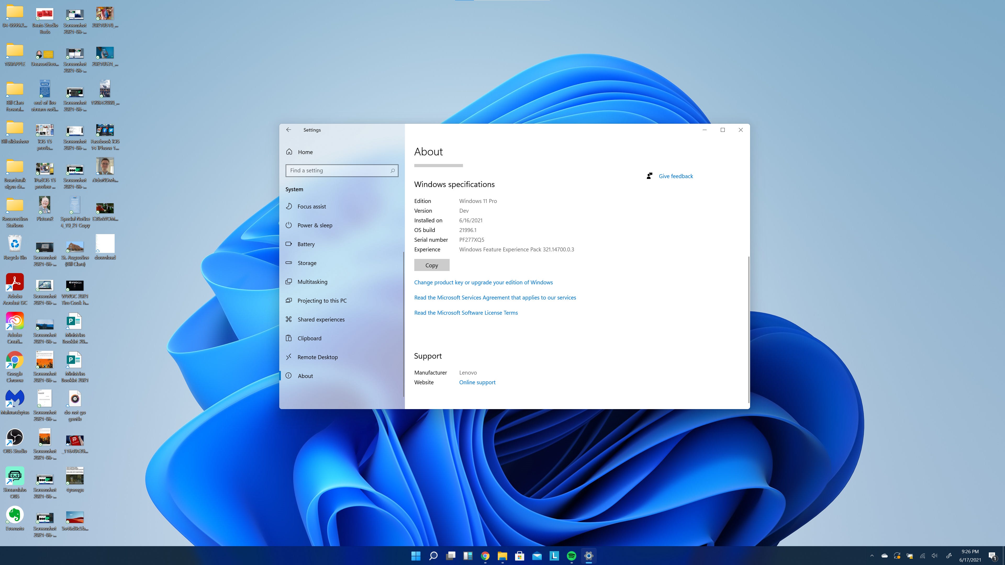Select the Resurrection Stations desktop folder
Viewport: 1005px width, 565px height.
point(15,212)
